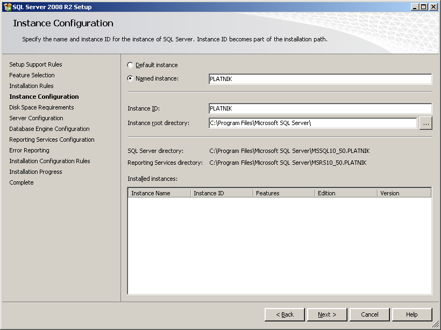Sort by the Version column header
Image resolution: width=441 pixels, height=330 pixels.
pos(404,193)
